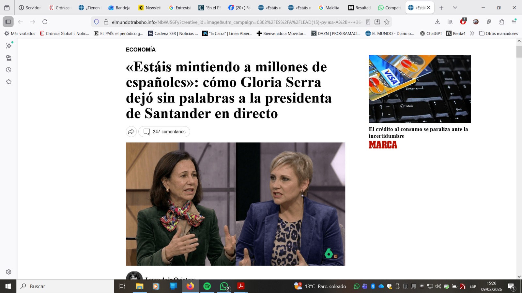Open the downloads arrow icon

[438, 22]
